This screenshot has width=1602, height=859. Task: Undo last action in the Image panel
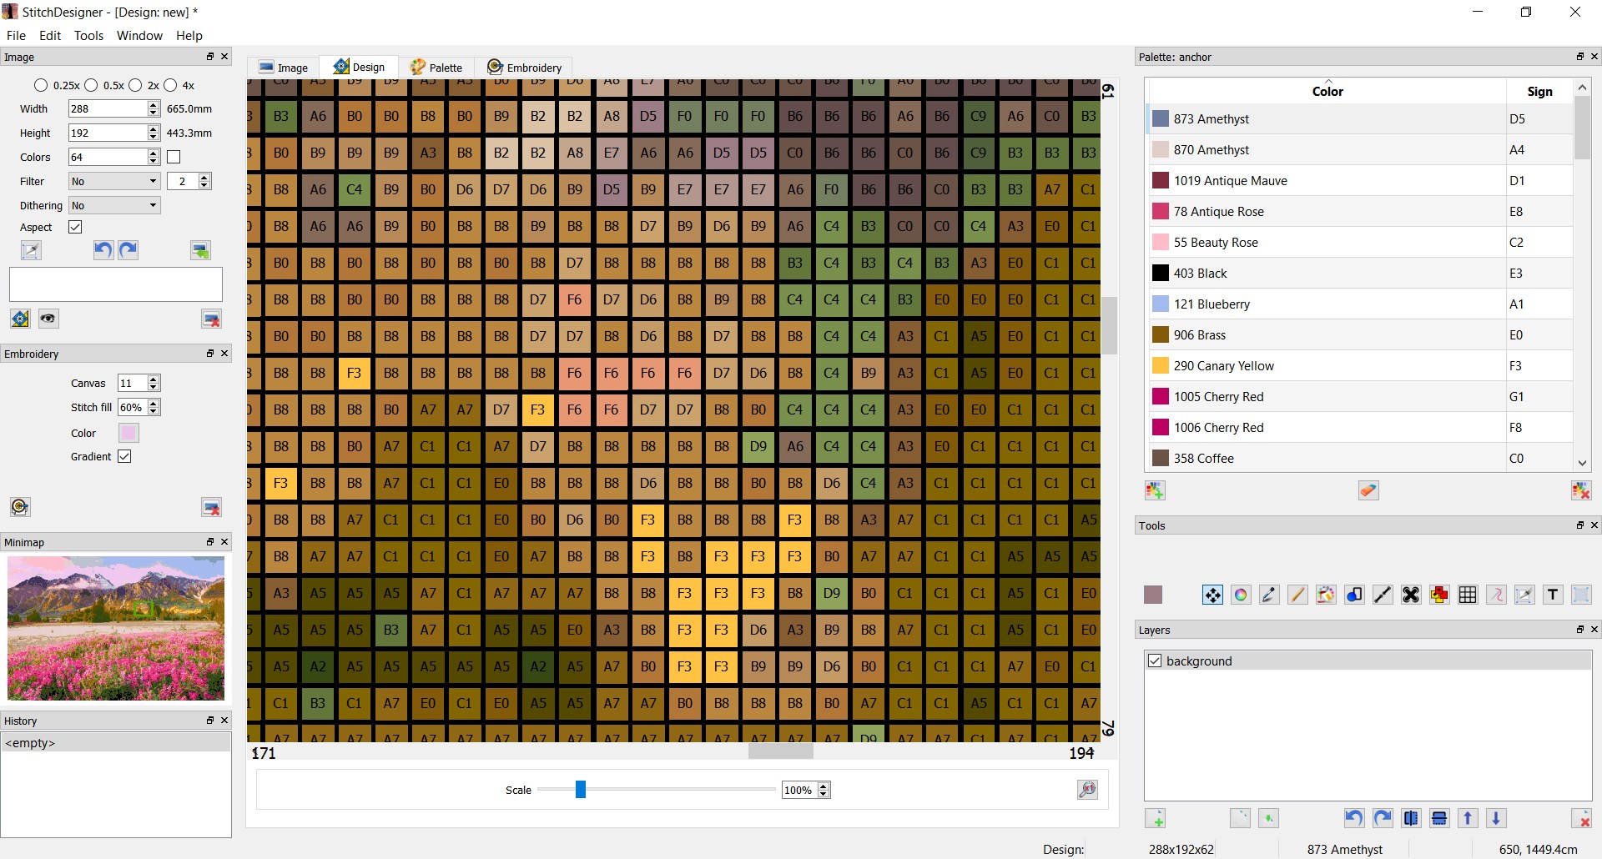point(103,249)
